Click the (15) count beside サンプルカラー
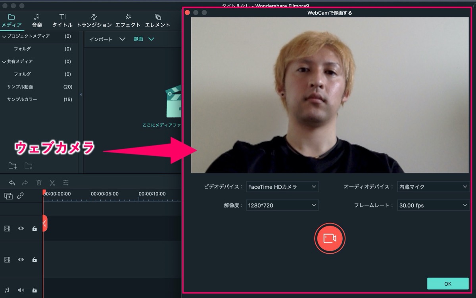The width and height of the screenshot is (476, 298). 68,100
